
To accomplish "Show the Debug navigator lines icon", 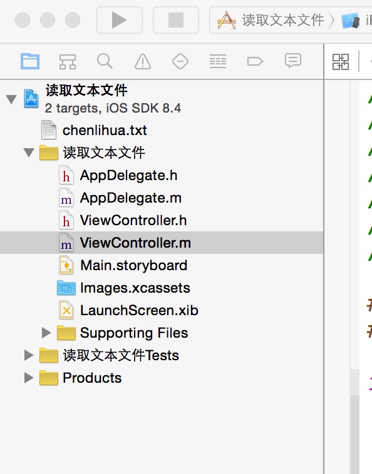I will 218,62.
